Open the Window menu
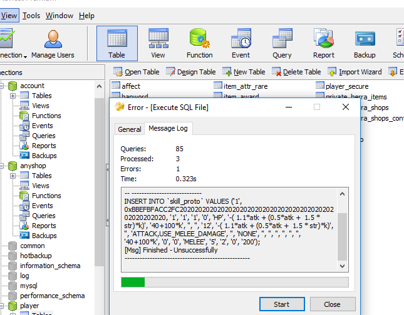Image resolution: width=404 pixels, height=315 pixels. 60,16
